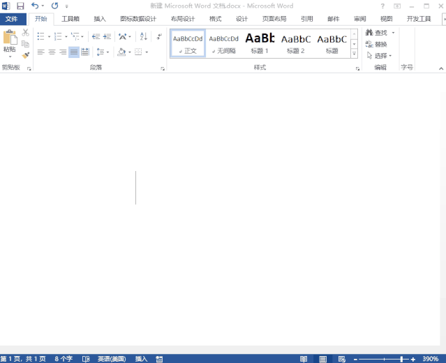The width and height of the screenshot is (446, 363).
Task: Click the Save icon in quick access toolbar
Action: click(x=20, y=6)
